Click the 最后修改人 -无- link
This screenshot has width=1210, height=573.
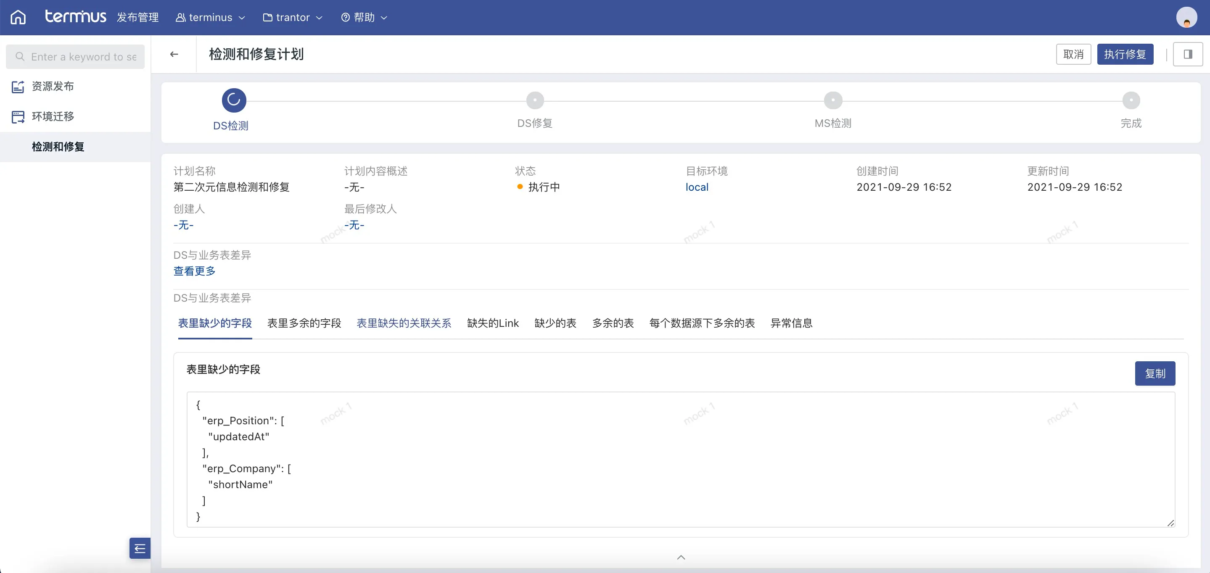(354, 225)
